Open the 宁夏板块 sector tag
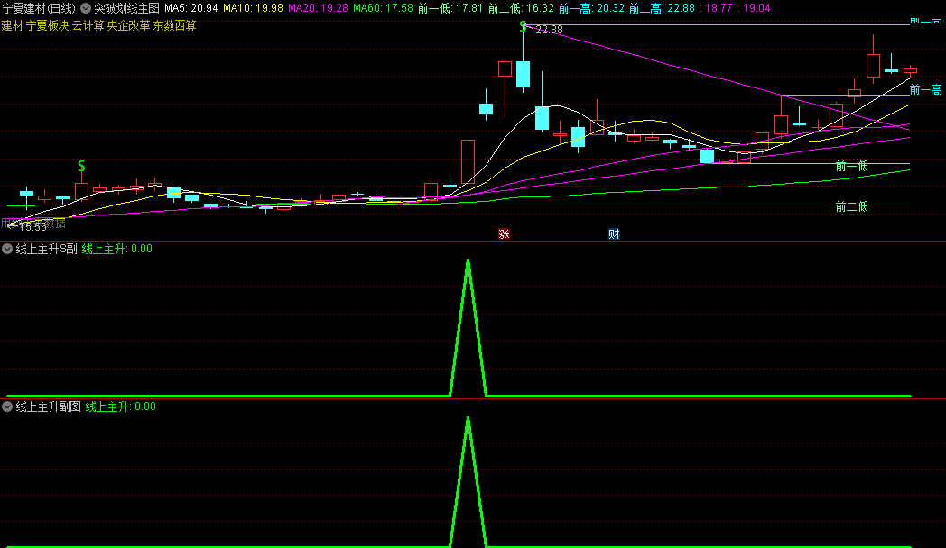946x548 pixels. pyautogui.click(x=47, y=26)
